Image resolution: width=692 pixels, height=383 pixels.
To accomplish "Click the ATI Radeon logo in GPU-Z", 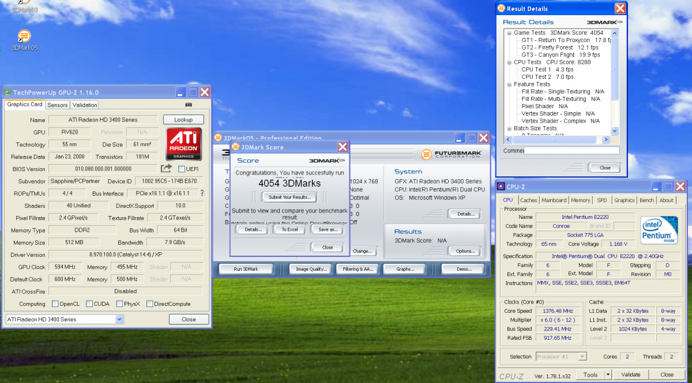I will point(184,143).
